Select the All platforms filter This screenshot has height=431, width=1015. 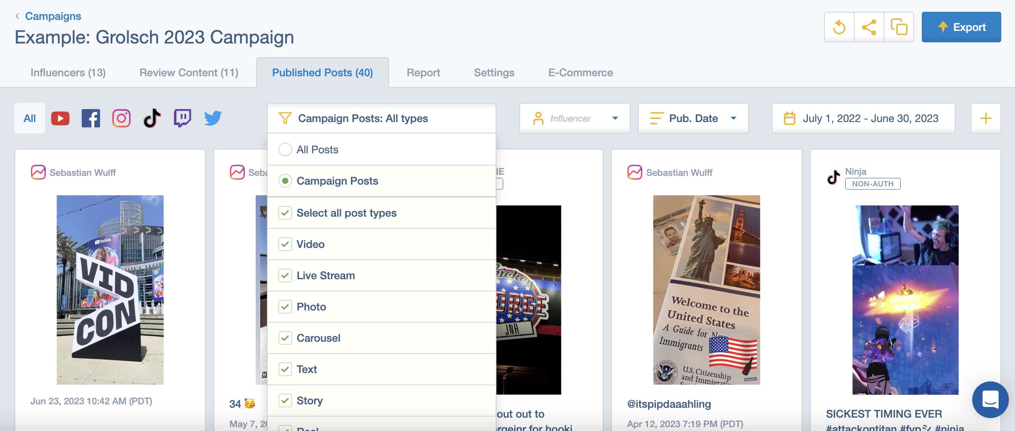(29, 118)
